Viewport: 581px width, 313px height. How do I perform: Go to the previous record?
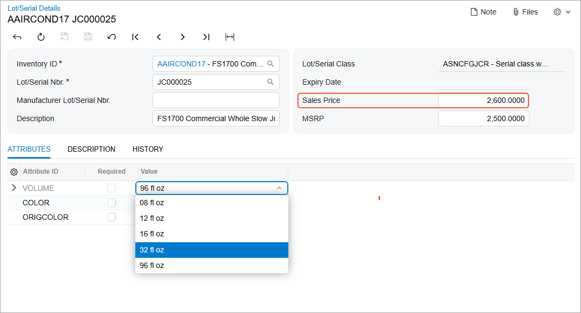(x=159, y=37)
